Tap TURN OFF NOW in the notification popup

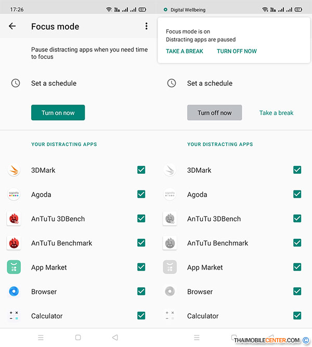click(237, 52)
